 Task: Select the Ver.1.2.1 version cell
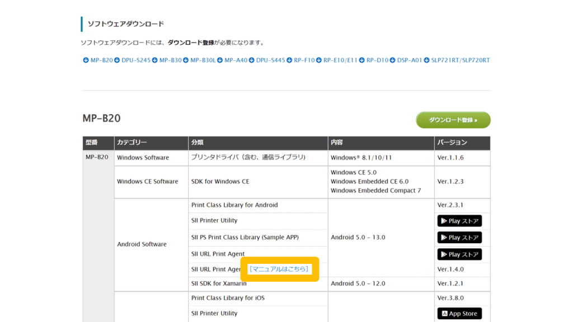coord(462,283)
